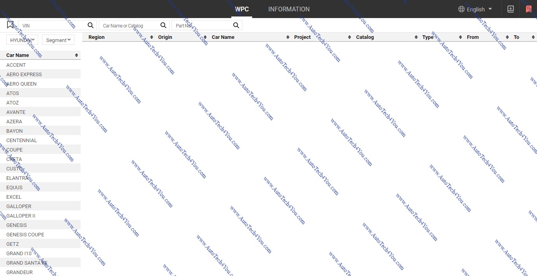Focus the Part No input field

[x=203, y=26]
